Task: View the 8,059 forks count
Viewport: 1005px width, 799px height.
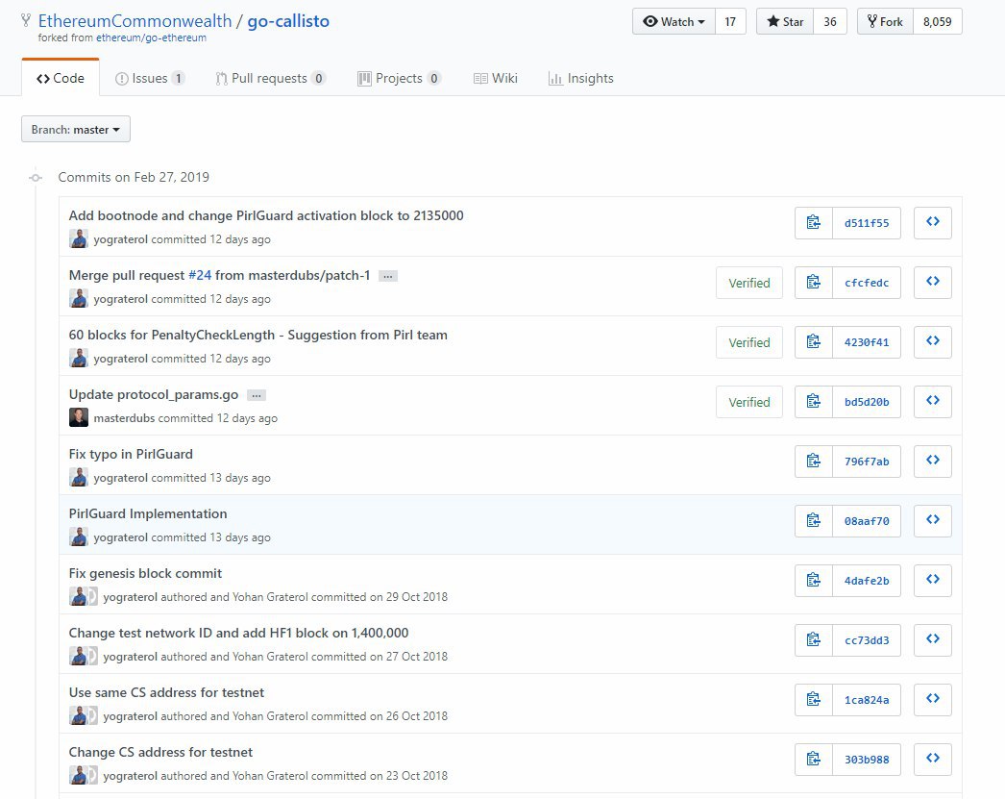Action: [937, 21]
